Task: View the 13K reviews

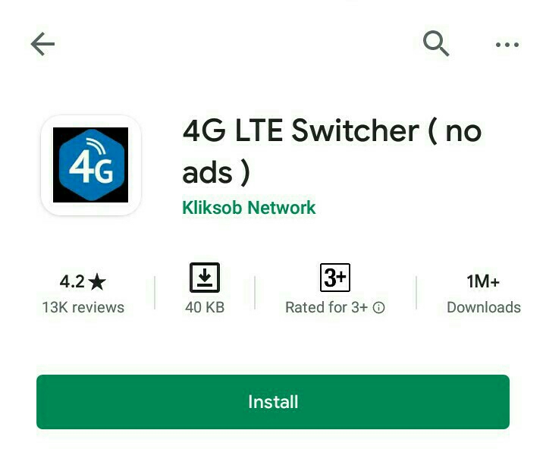Action: click(x=83, y=307)
